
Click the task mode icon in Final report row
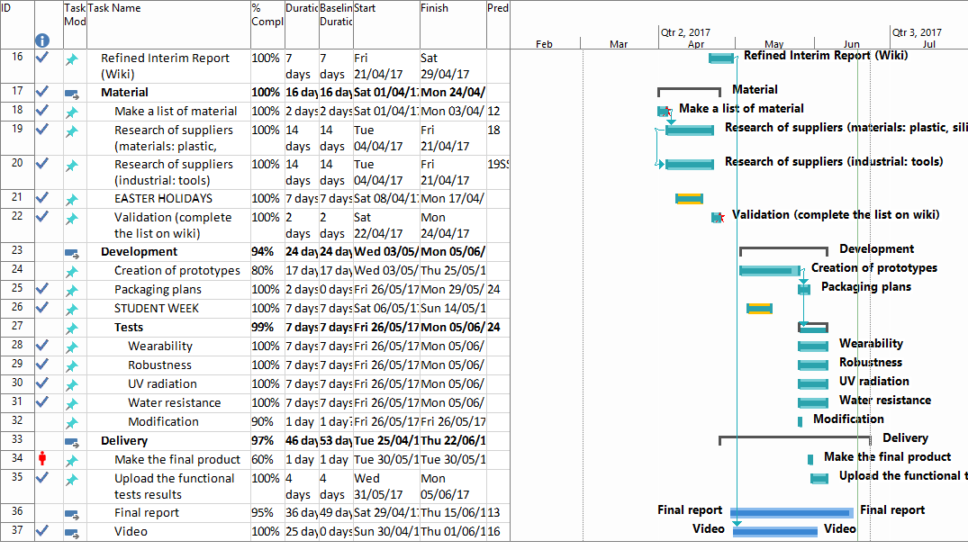pyautogui.click(x=72, y=513)
